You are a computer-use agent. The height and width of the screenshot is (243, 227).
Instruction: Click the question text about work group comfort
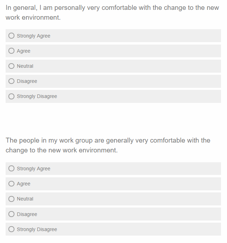(x=108, y=145)
